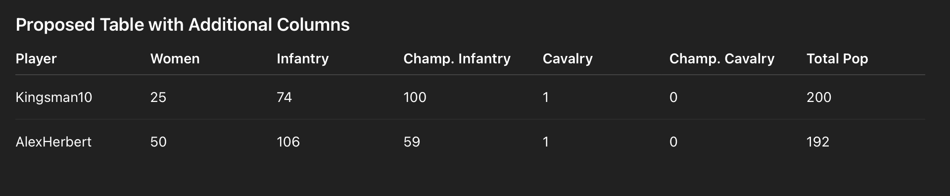
Task: Select the AlexHerbert player cell
Action: (53, 142)
